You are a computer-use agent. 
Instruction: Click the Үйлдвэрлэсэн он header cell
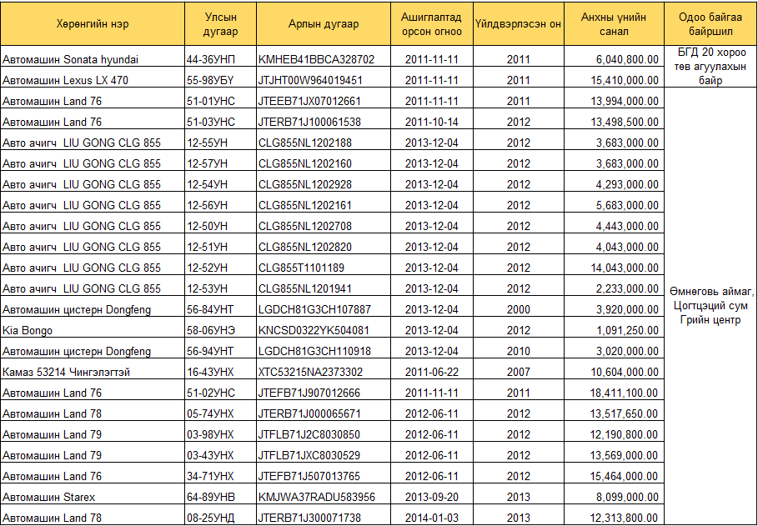518,24
